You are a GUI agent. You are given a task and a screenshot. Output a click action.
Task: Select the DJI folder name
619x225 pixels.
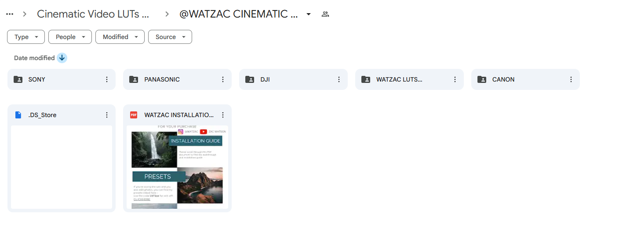pyautogui.click(x=265, y=79)
